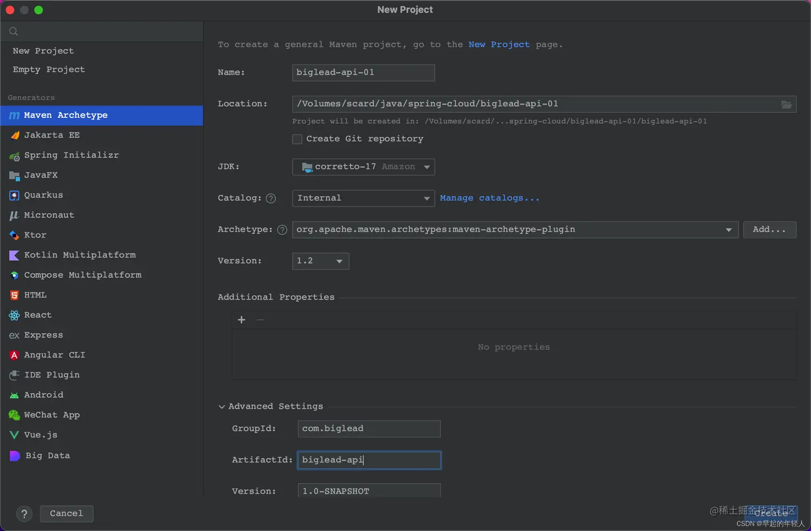Select the Android generator icon
The height and width of the screenshot is (531, 811).
[14, 395]
